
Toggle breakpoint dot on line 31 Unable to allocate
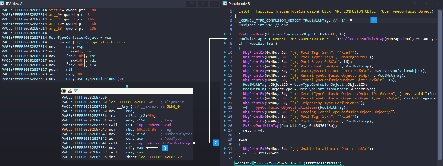point(225,149)
